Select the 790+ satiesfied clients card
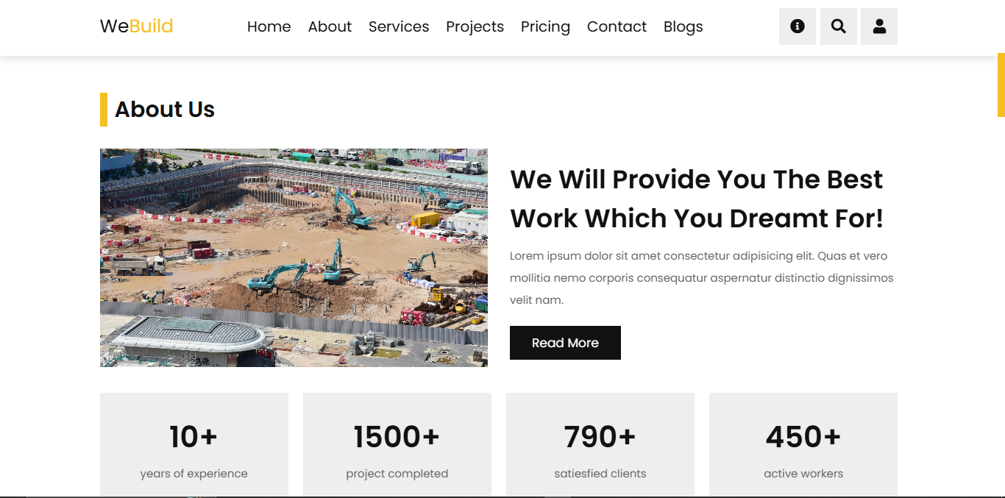This screenshot has height=498, width=1005. click(x=600, y=445)
